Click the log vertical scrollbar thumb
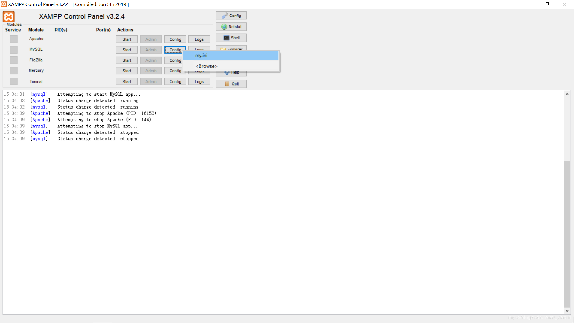 click(567, 234)
